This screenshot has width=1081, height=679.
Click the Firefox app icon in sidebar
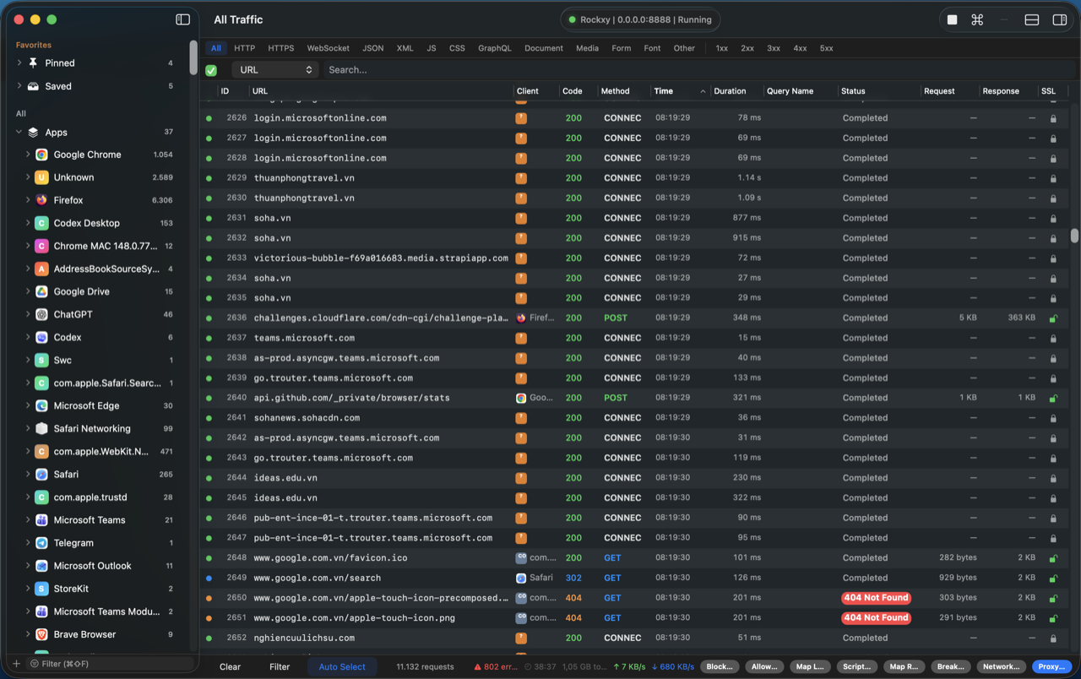tap(41, 200)
